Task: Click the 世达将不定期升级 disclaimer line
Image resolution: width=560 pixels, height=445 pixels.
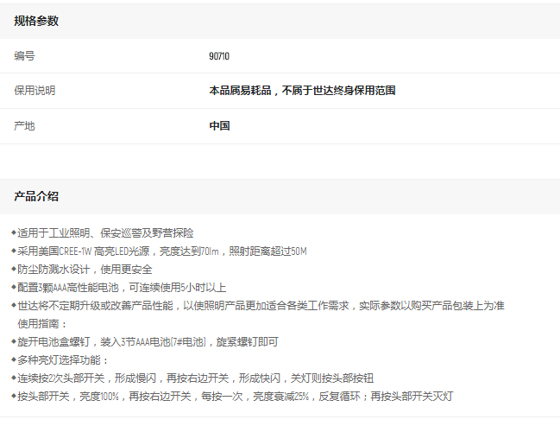Action: pyautogui.click(x=261, y=306)
